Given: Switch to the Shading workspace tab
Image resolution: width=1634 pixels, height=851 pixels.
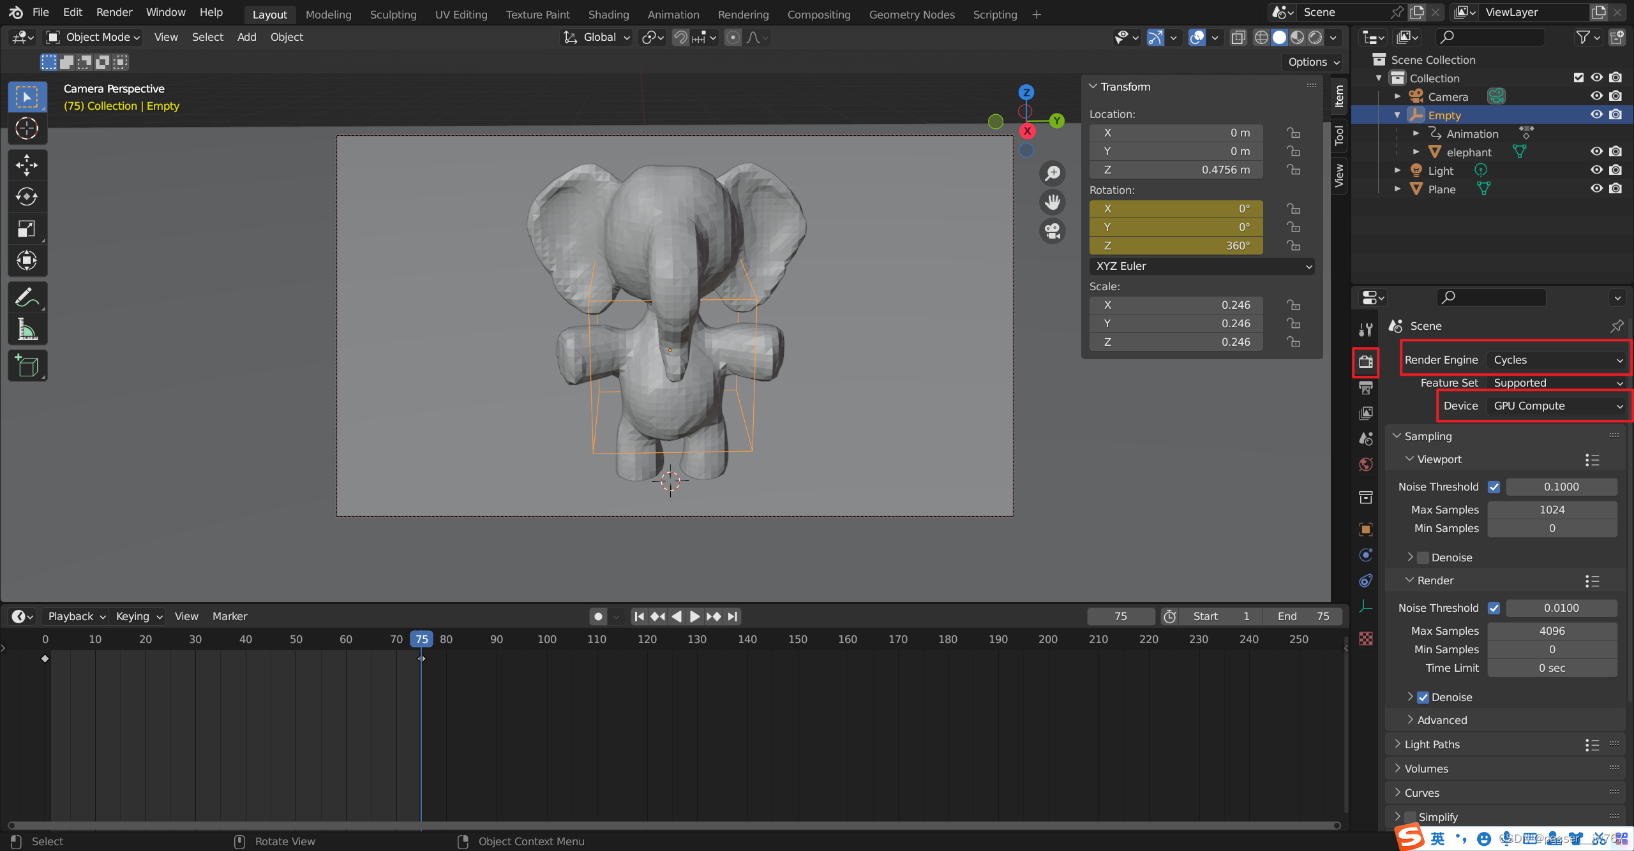Looking at the screenshot, I should coord(608,14).
